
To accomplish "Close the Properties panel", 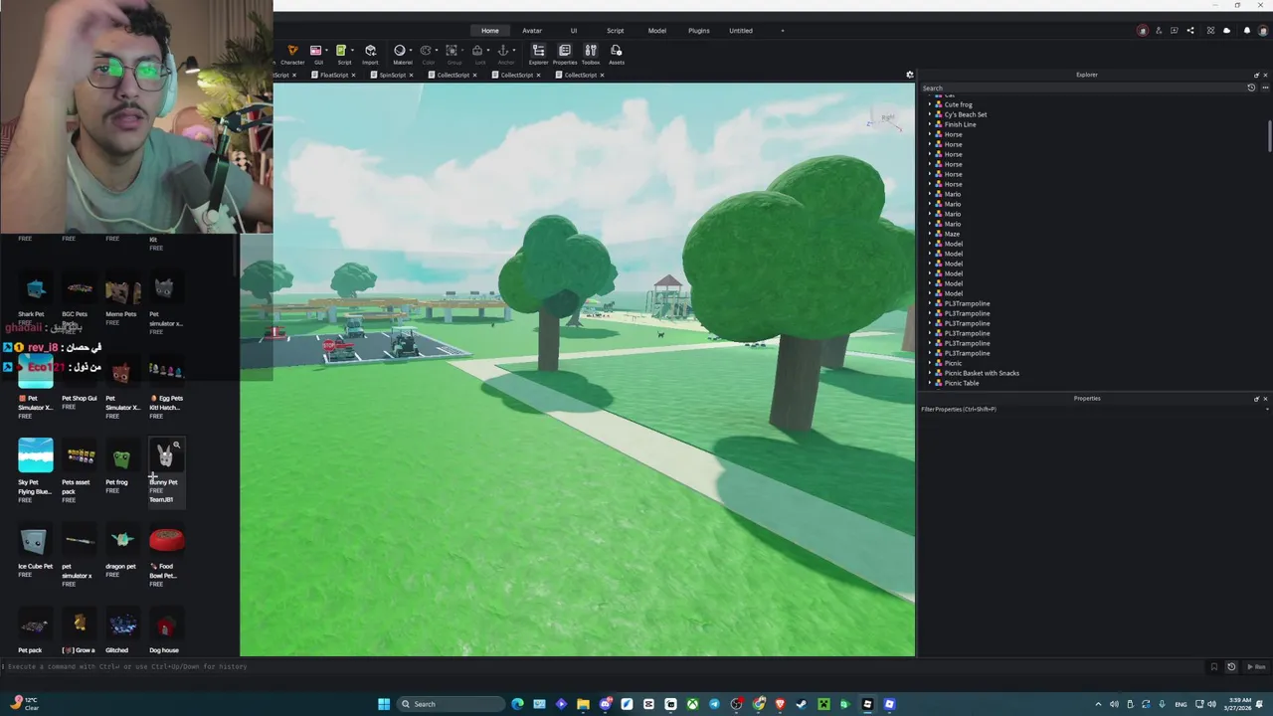I will click(x=1265, y=399).
